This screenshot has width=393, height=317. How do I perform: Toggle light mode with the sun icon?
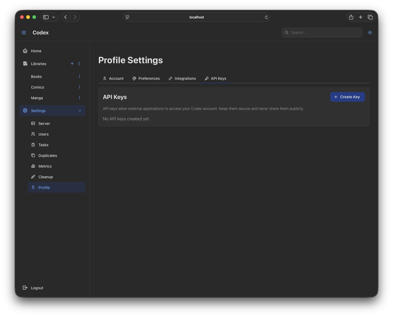point(370,32)
